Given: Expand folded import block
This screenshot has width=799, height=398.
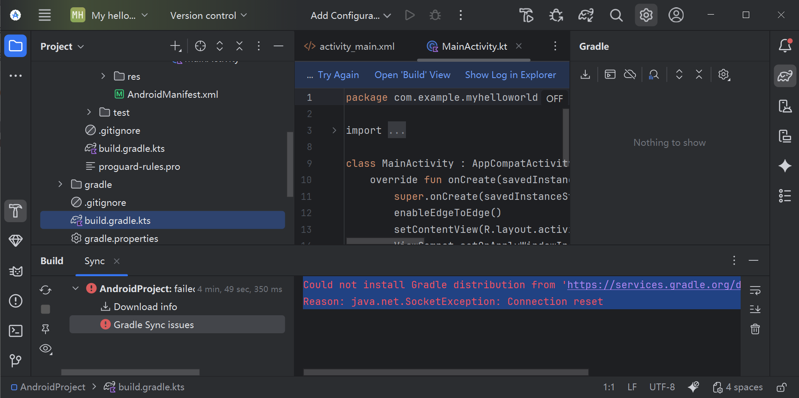Looking at the screenshot, I should [x=334, y=130].
